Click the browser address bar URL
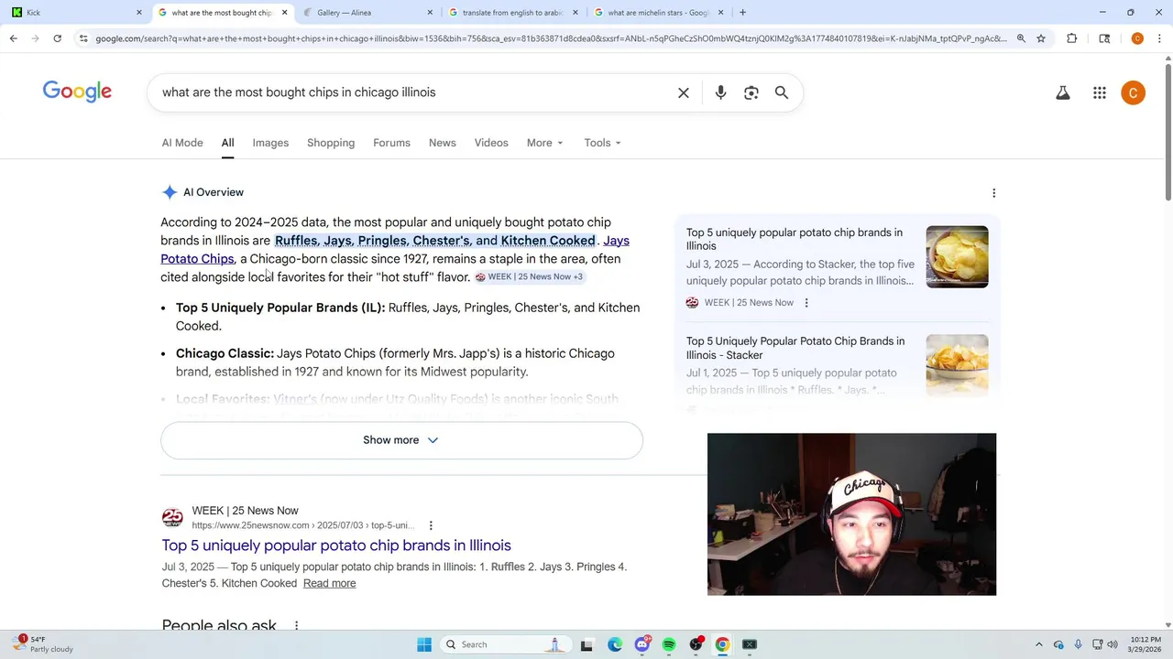 pyautogui.click(x=550, y=38)
